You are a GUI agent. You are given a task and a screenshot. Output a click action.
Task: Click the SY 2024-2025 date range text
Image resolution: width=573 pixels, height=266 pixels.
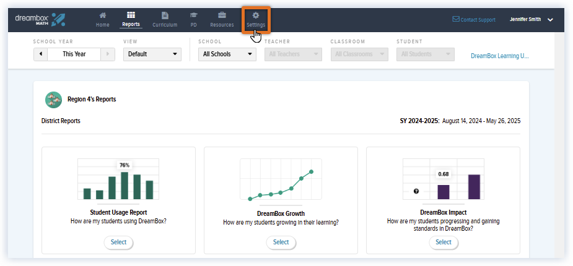[x=460, y=121]
